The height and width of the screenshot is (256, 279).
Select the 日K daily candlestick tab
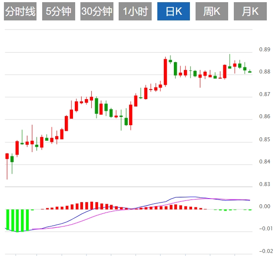click(173, 11)
